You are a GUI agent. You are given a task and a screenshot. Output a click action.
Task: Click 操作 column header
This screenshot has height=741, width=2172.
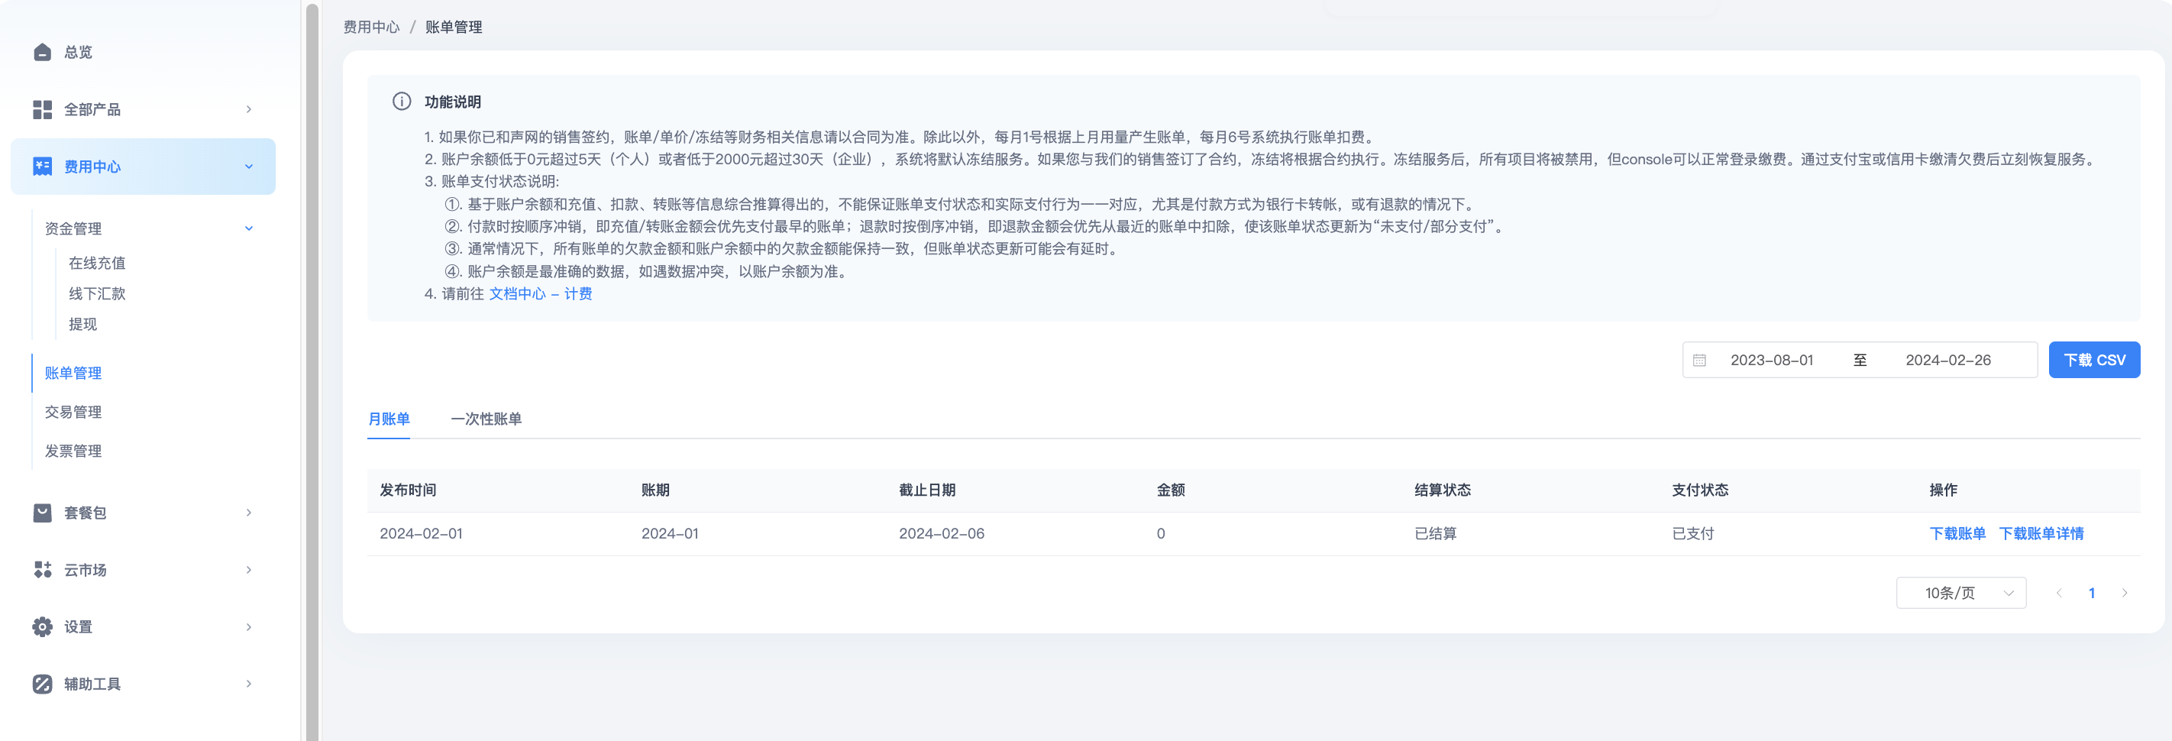[x=1943, y=490]
